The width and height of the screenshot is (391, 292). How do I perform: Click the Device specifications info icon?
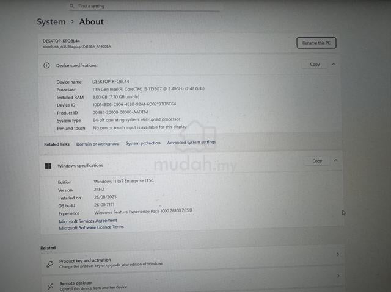(x=46, y=65)
